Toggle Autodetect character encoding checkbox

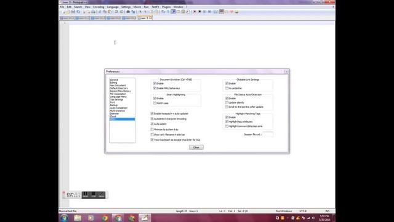(152, 118)
